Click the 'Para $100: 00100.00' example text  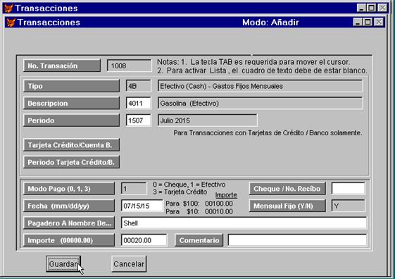[x=199, y=204]
